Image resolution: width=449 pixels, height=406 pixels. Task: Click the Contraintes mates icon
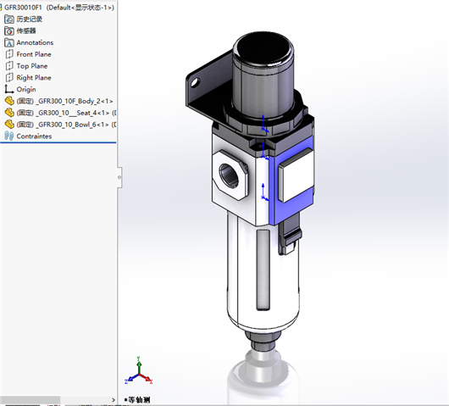[8, 136]
